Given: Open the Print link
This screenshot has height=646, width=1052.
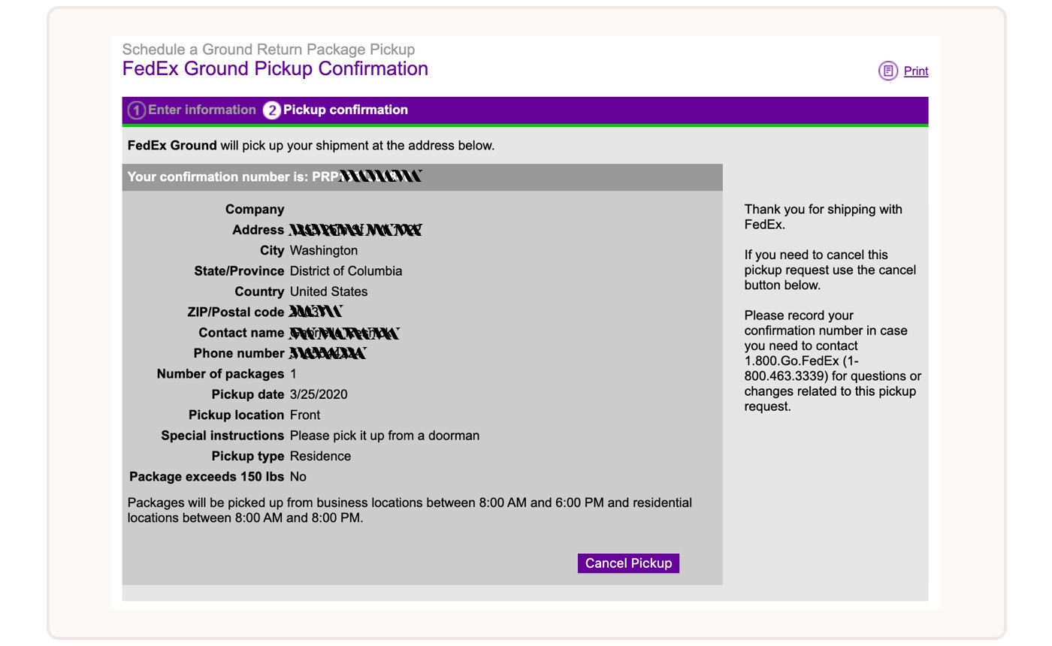Looking at the screenshot, I should (916, 71).
